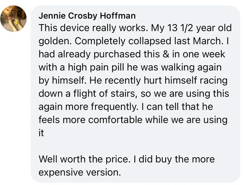The height and width of the screenshot is (185, 243).
Task: Click the words "hurt himself racing"
Action: [186, 80]
